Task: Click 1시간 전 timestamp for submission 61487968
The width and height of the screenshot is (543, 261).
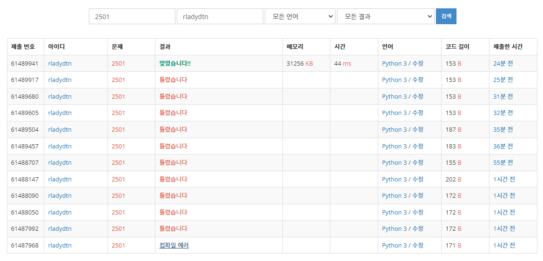Action: [x=504, y=246]
